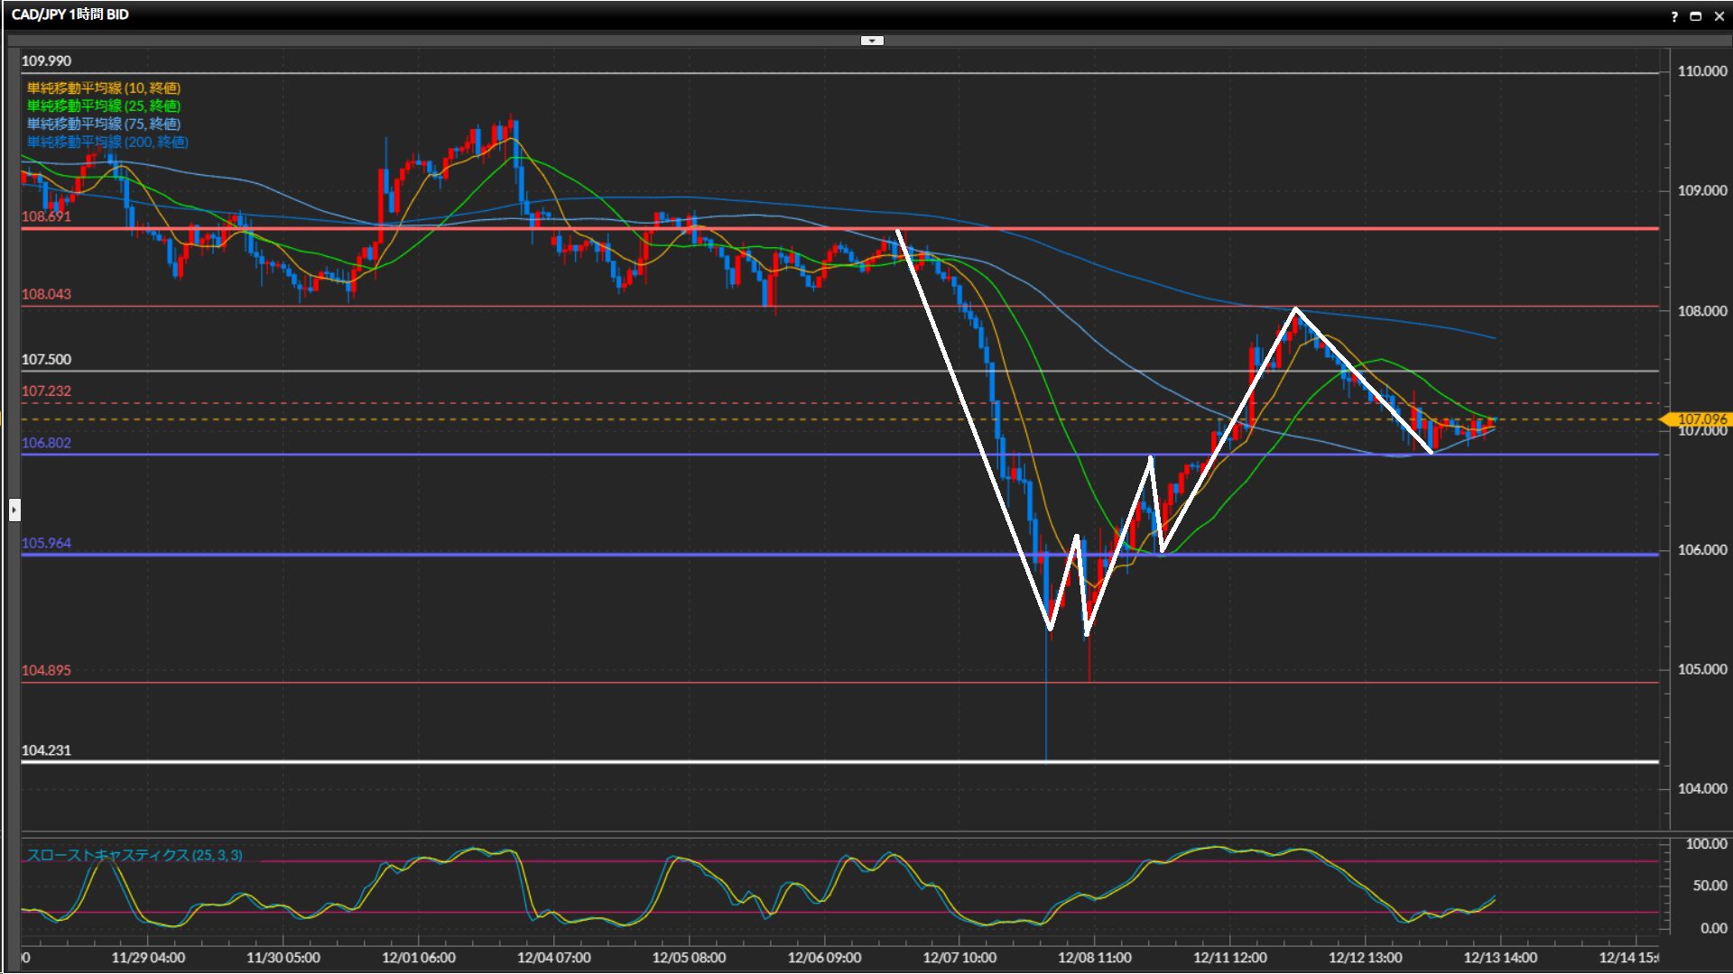The width and height of the screenshot is (1733, 974).
Task: Click the orange 107.096 current price tag
Action: coord(1699,418)
